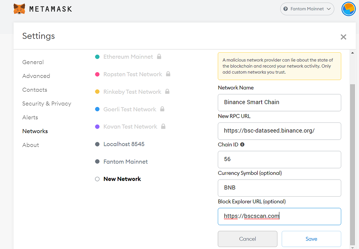Image resolution: width=359 pixels, height=249 pixels.
Task: Click the Chain ID info icon
Action: (242, 145)
